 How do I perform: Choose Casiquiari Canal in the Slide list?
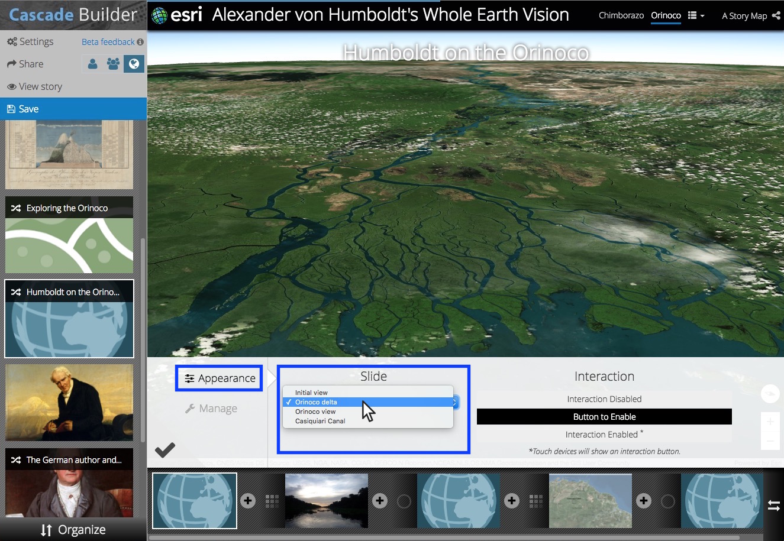coord(368,421)
